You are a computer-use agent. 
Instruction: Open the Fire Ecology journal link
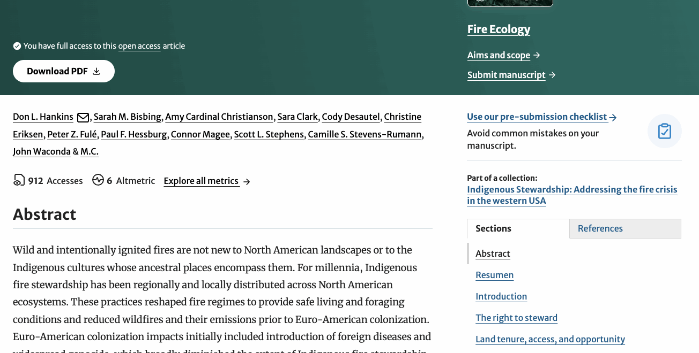pyautogui.click(x=499, y=29)
